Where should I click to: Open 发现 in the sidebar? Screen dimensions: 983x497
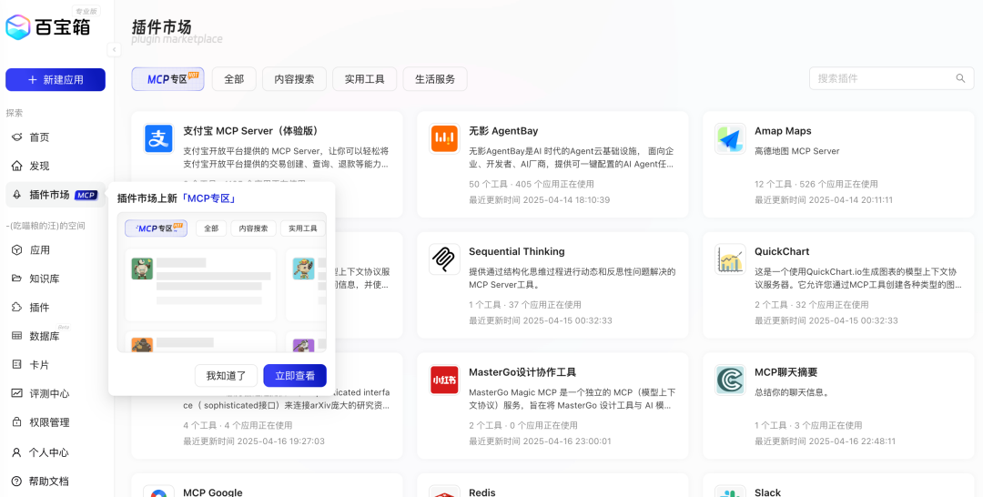pyautogui.click(x=56, y=166)
